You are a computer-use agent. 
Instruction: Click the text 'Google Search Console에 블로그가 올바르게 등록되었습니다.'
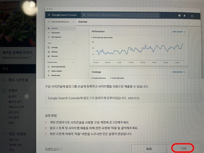coord(87,98)
